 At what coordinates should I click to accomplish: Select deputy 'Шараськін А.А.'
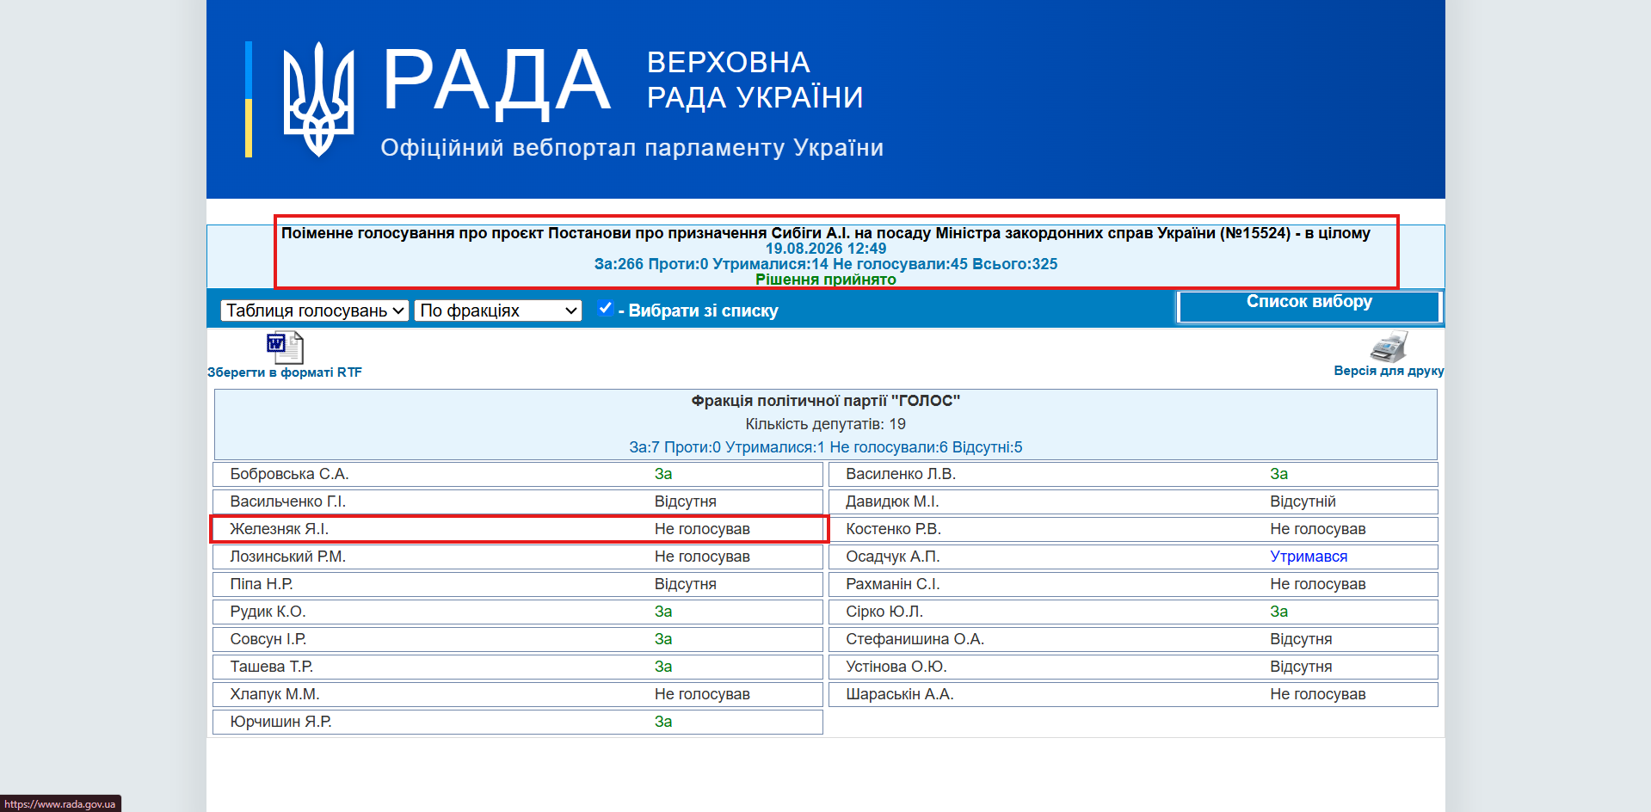[x=900, y=694]
